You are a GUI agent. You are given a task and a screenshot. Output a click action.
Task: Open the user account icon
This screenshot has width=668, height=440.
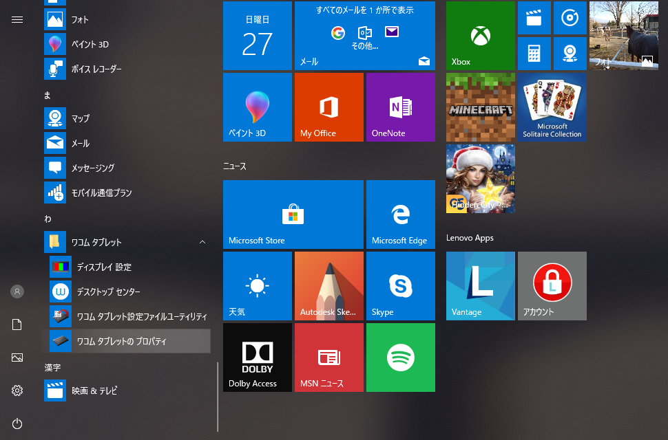click(x=17, y=291)
